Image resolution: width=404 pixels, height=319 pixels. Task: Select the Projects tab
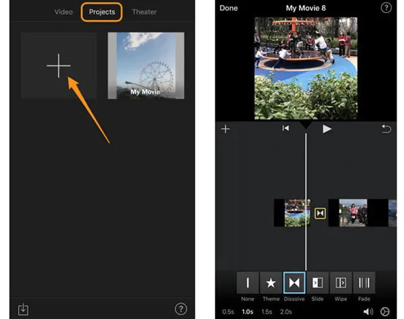click(x=102, y=12)
